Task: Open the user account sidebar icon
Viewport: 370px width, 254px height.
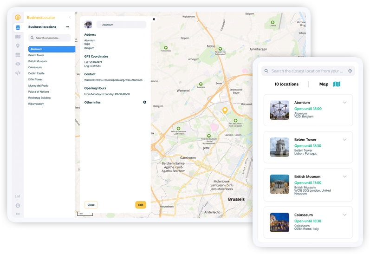Action: pyautogui.click(x=18, y=206)
